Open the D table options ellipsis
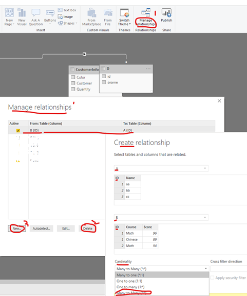 pyautogui.click(x=148, y=68)
